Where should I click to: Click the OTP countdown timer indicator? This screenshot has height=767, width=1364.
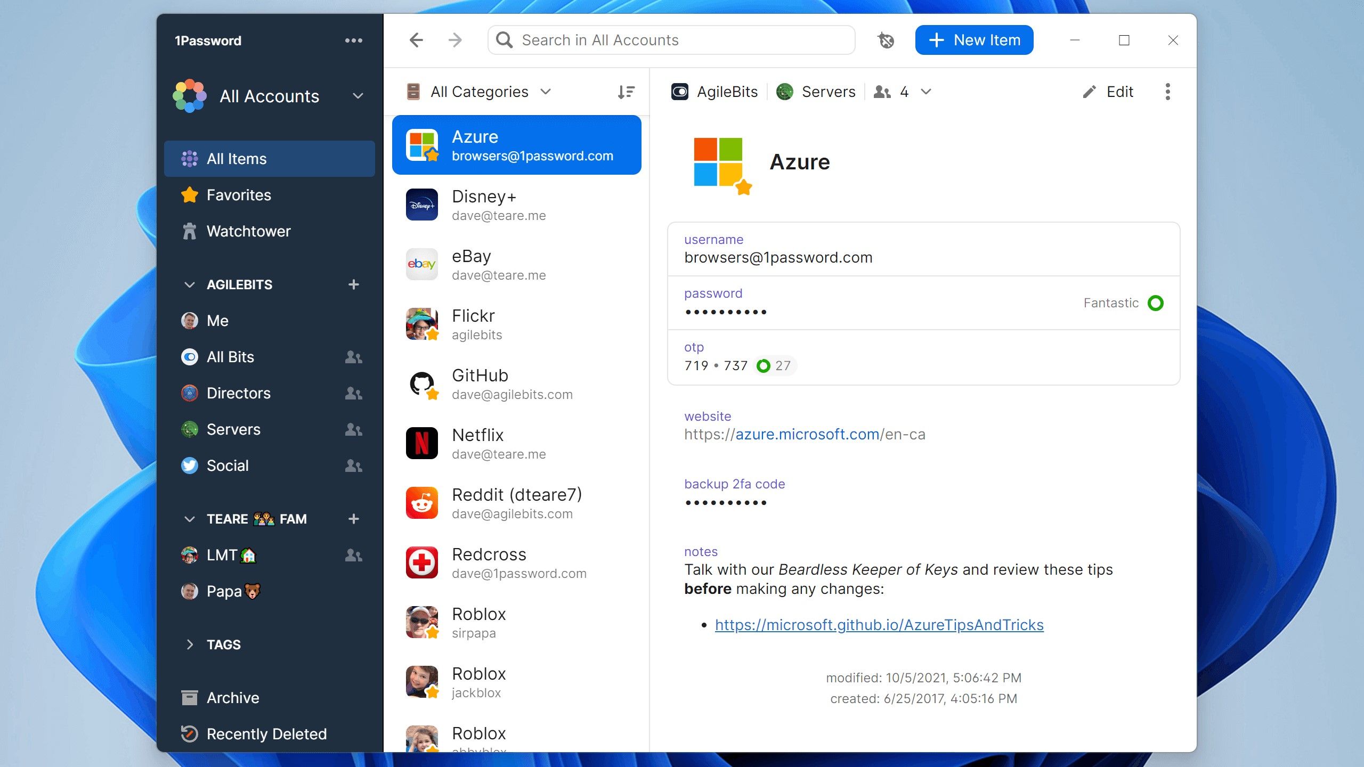[x=774, y=365]
